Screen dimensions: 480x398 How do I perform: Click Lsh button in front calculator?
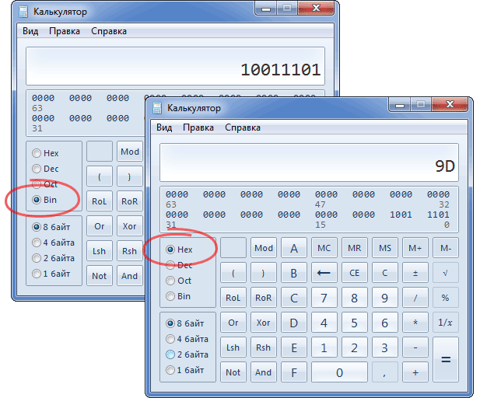click(x=233, y=347)
